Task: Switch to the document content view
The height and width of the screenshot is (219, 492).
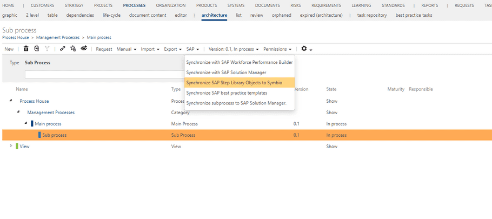Action: 148,15
